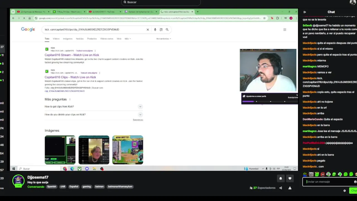Open the gaming tag

[x=87, y=186]
